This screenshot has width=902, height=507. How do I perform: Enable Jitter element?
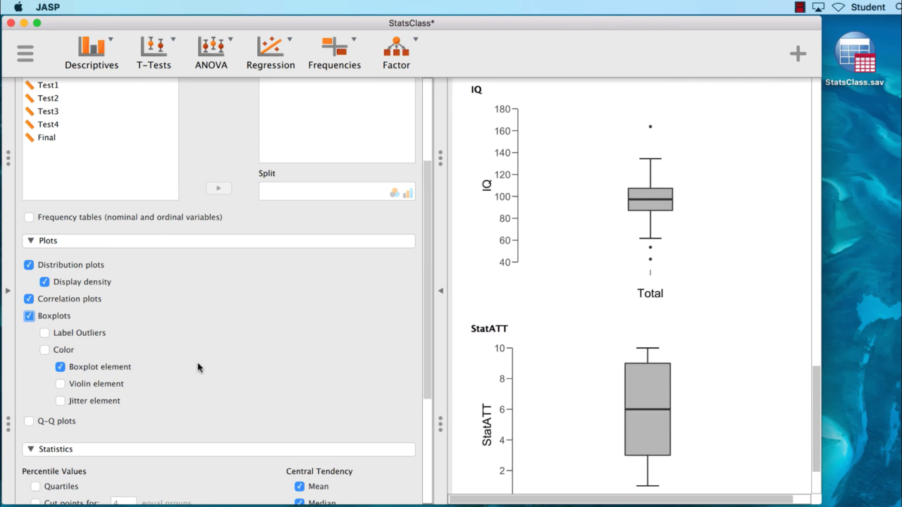(60, 401)
